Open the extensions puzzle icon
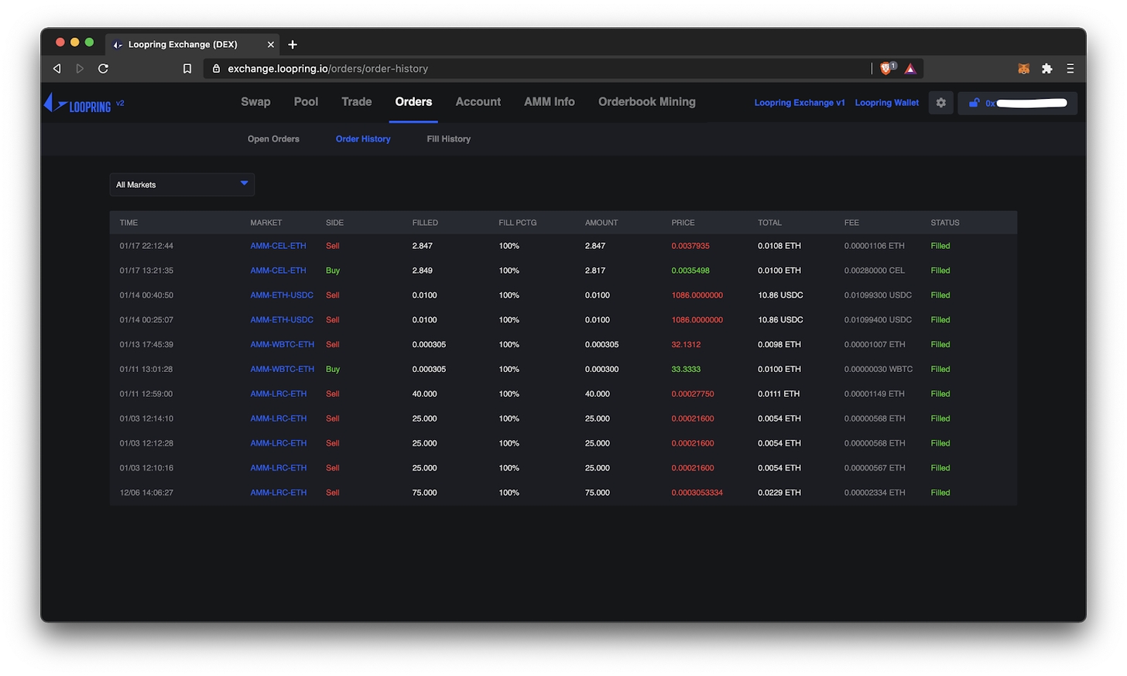The height and width of the screenshot is (676, 1127). (1046, 69)
